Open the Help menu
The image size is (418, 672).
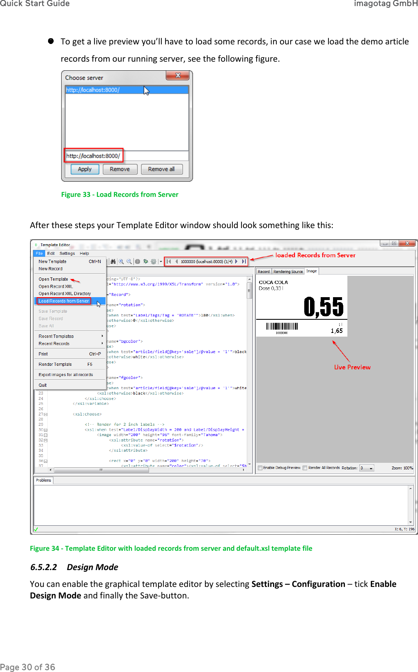pyautogui.click(x=84, y=254)
